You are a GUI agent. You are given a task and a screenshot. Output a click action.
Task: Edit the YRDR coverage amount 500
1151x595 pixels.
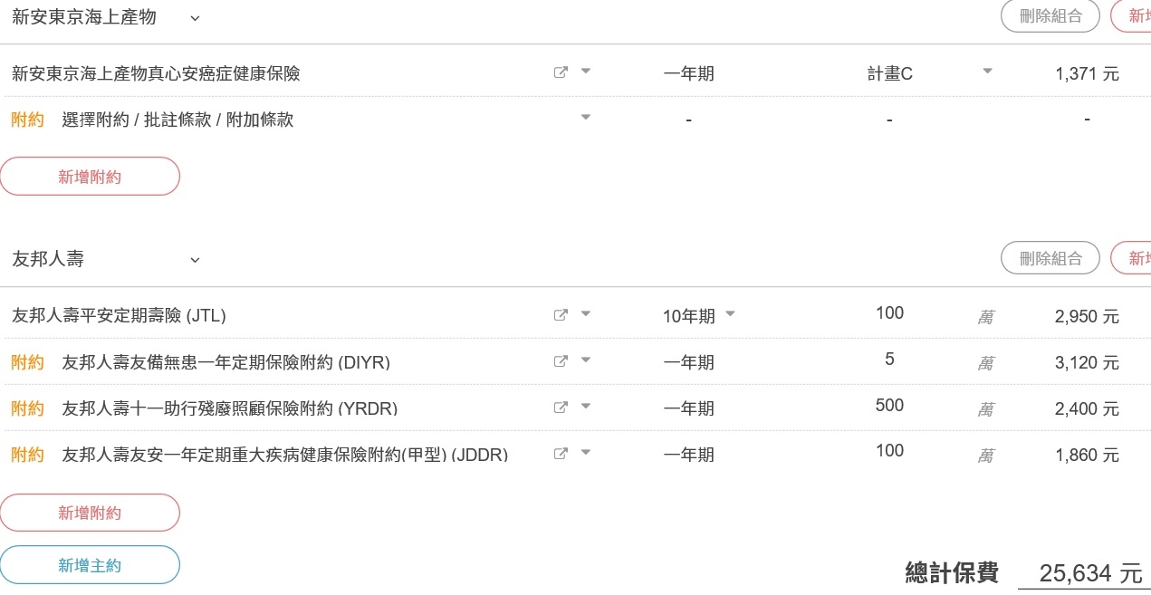click(x=889, y=406)
